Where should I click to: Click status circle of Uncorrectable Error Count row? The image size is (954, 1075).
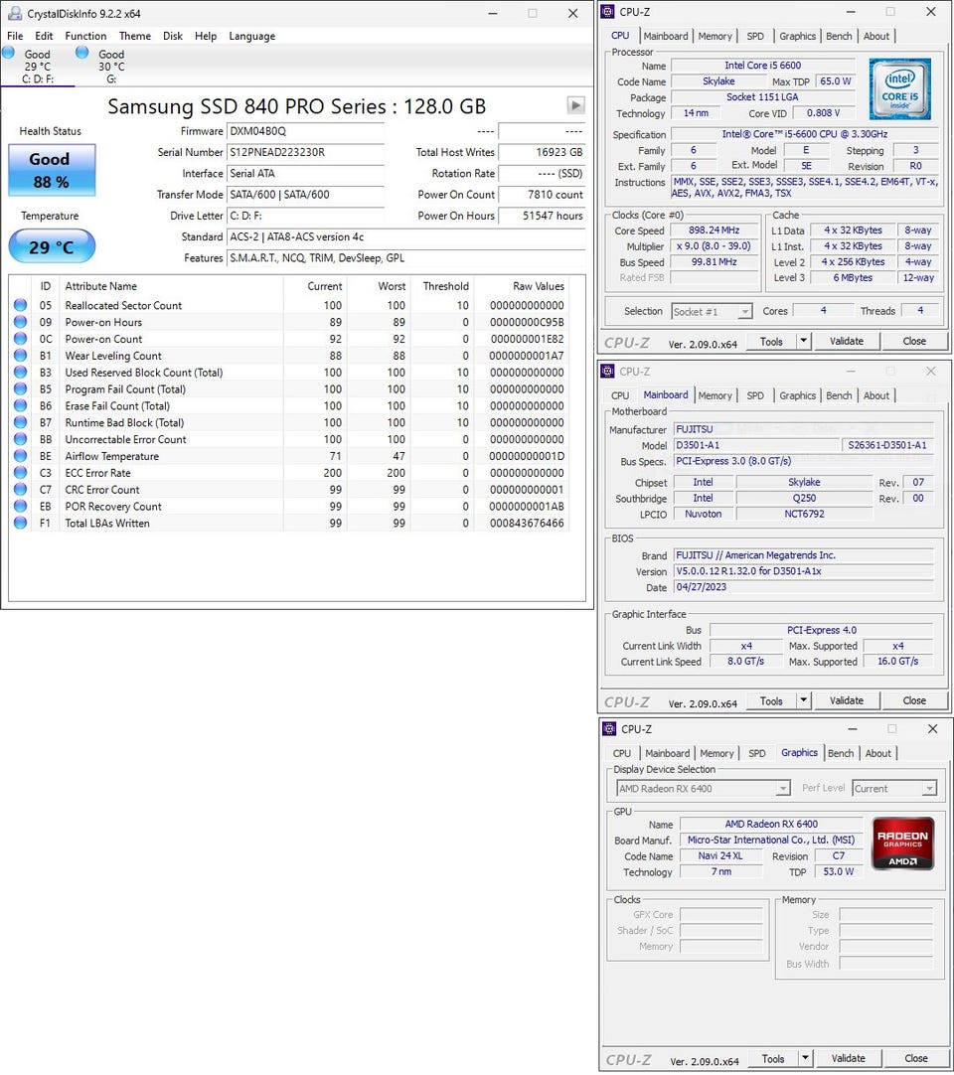tap(21, 439)
